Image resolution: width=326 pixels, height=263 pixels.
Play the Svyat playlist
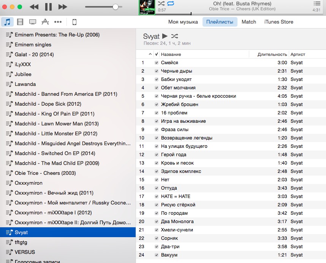(x=165, y=36)
